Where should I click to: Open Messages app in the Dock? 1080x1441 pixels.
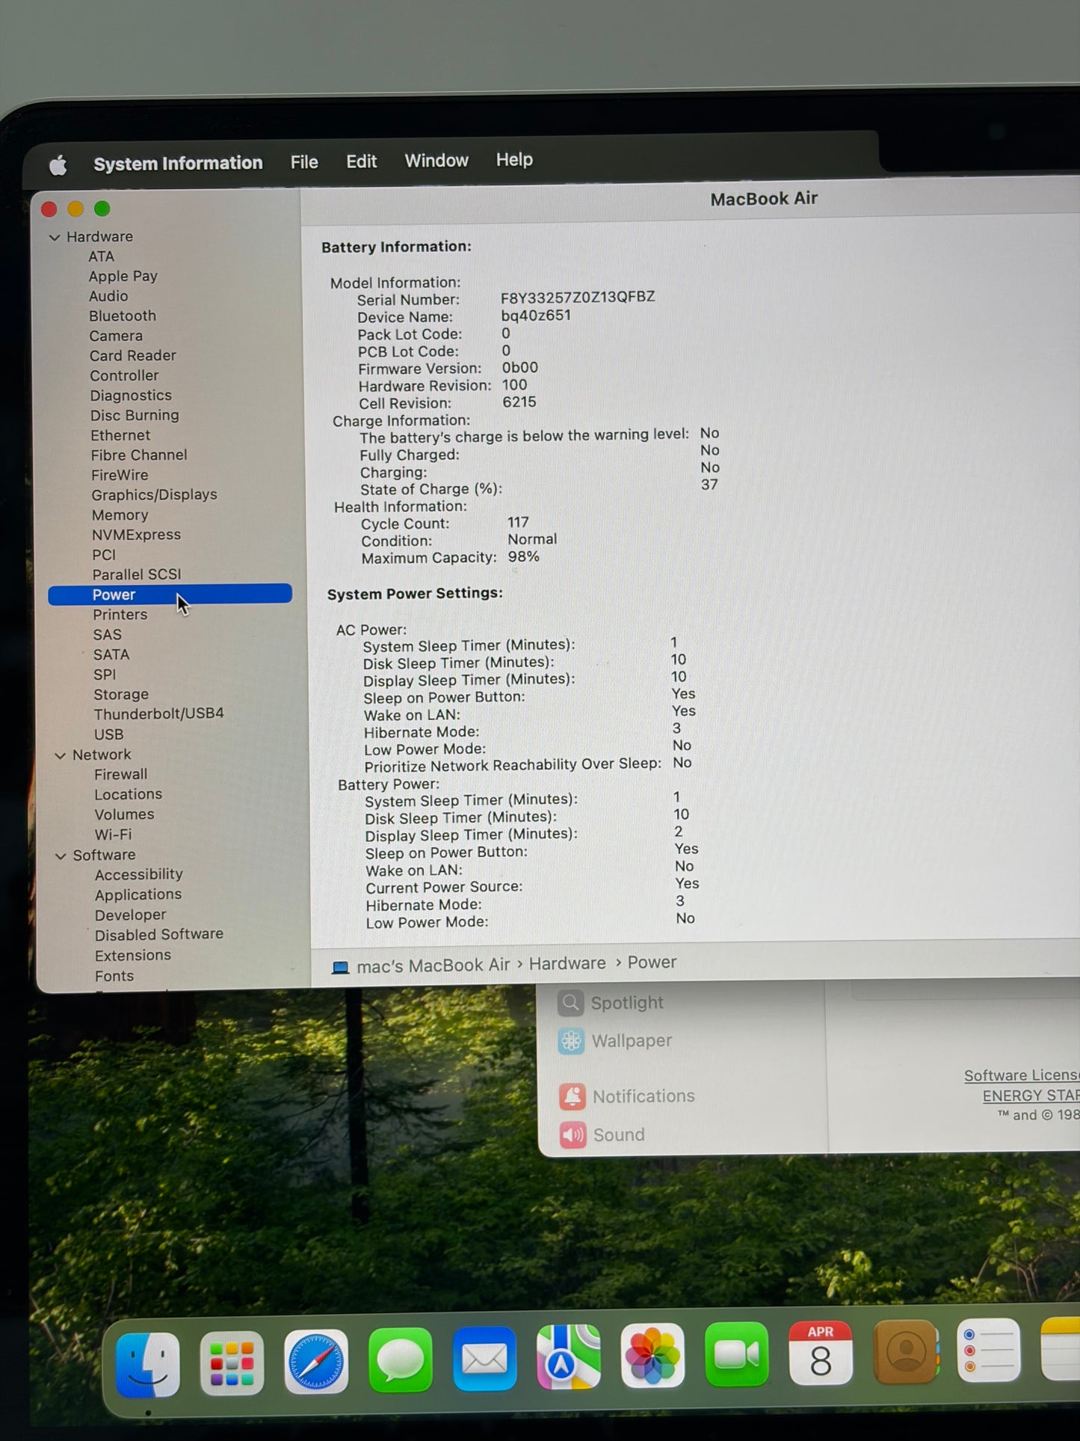[401, 1360]
